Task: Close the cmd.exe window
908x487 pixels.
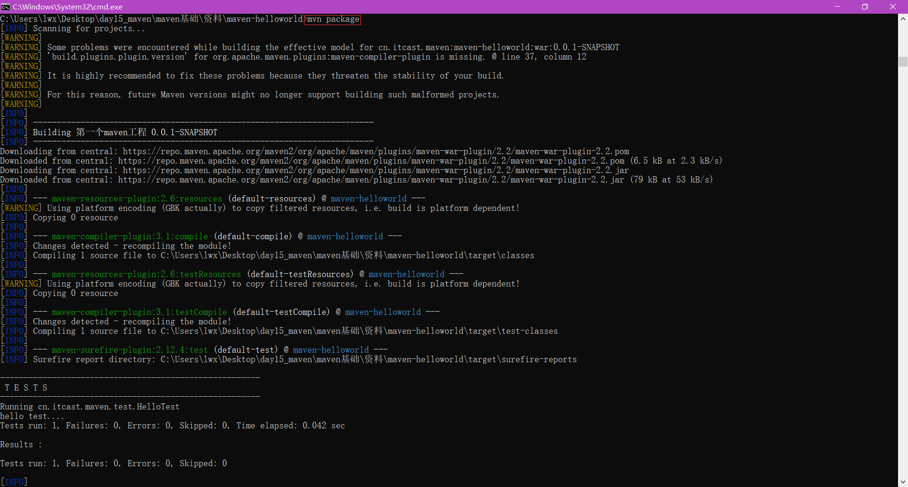Action: click(893, 7)
